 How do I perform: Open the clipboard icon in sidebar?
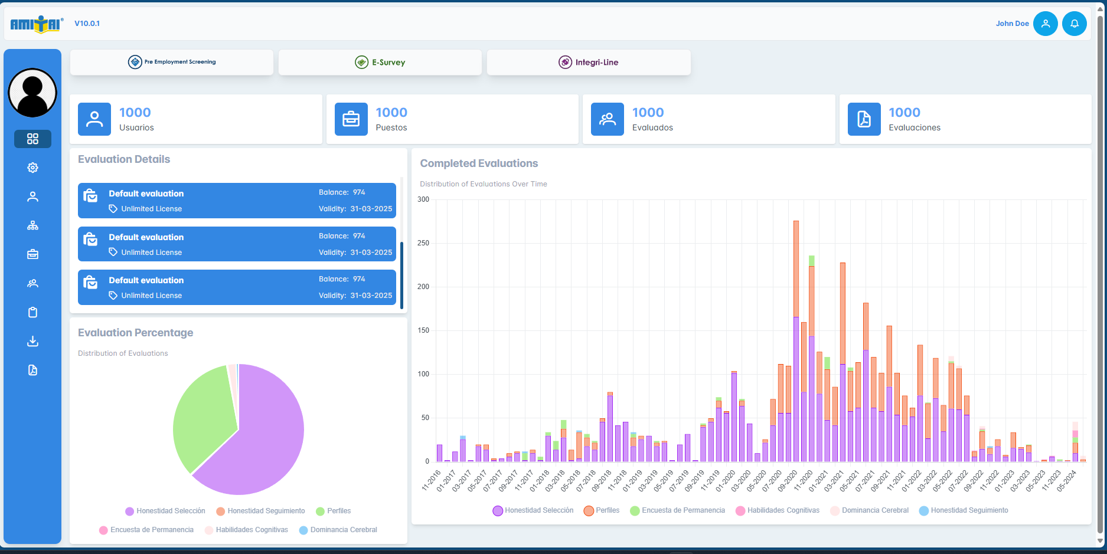[32, 312]
